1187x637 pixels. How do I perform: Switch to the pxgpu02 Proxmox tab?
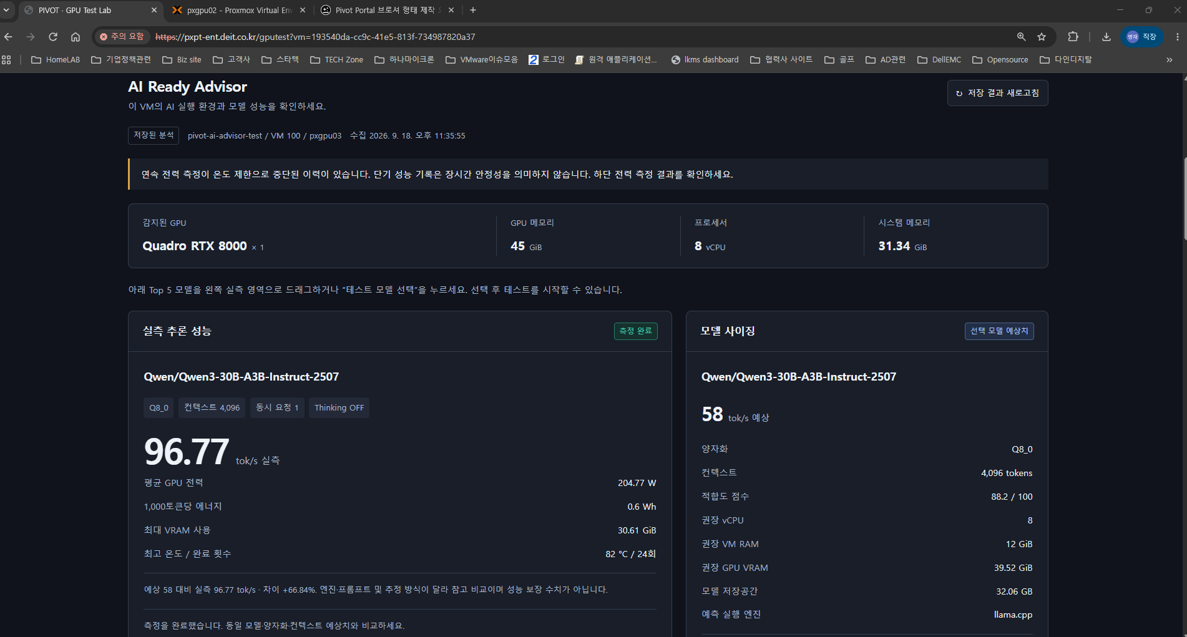[x=239, y=10]
